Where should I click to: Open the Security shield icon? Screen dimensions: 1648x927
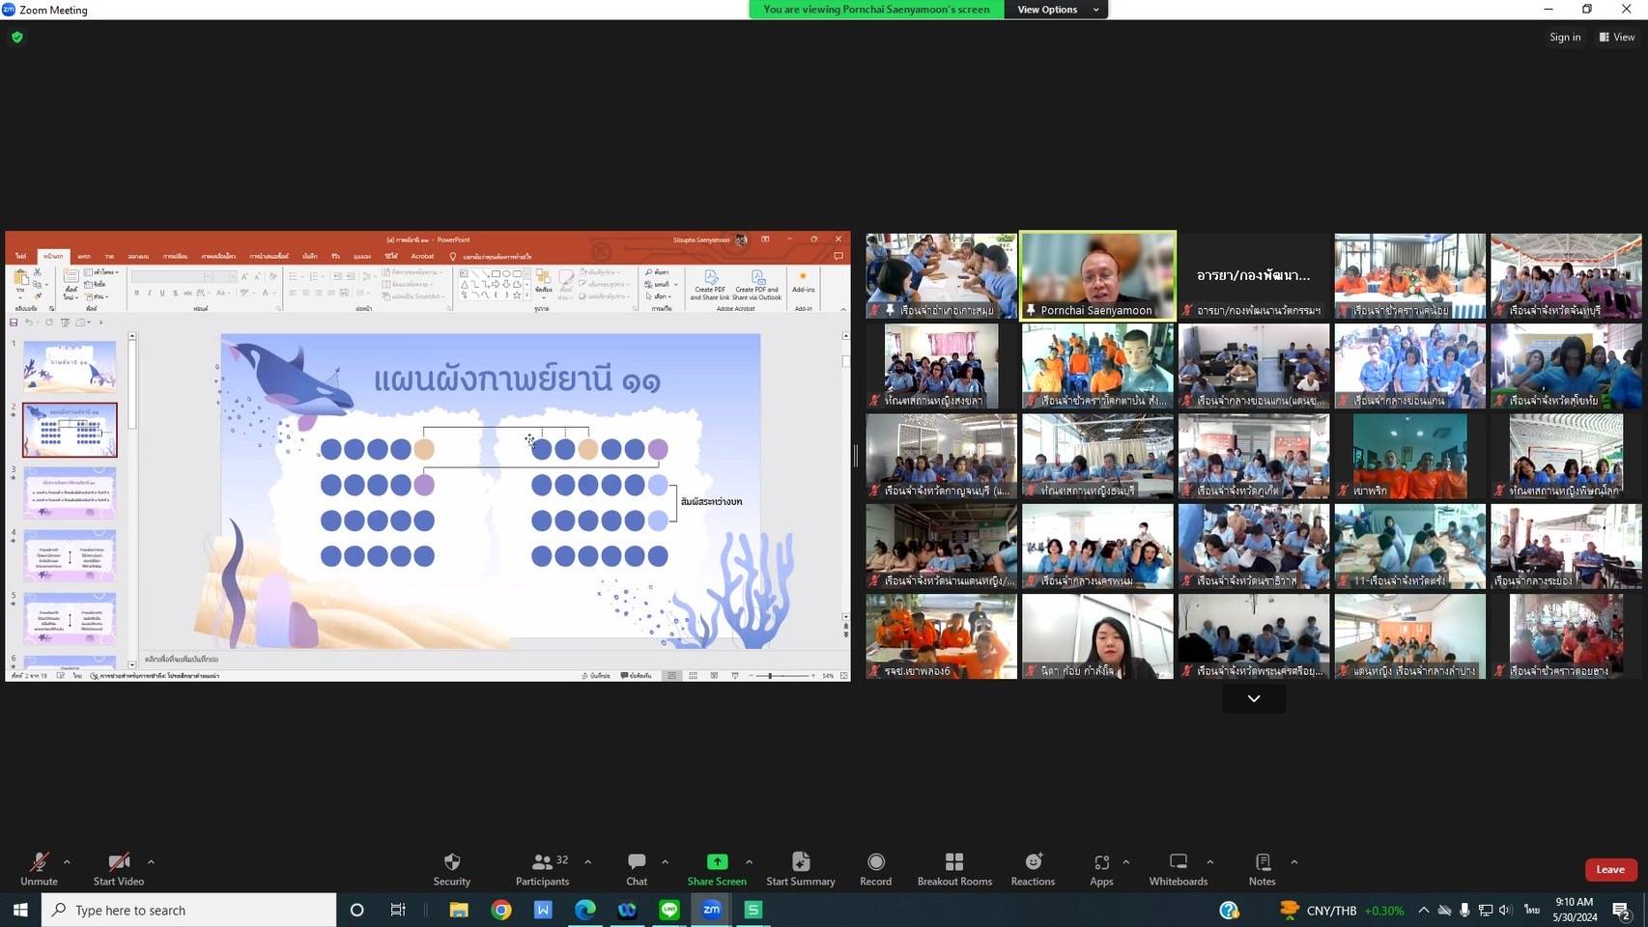[451, 862]
